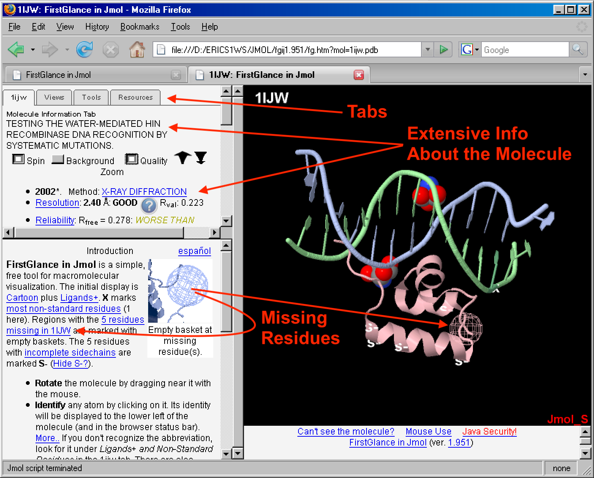Open the X-RAY DIFFRACTION link

[144, 191]
